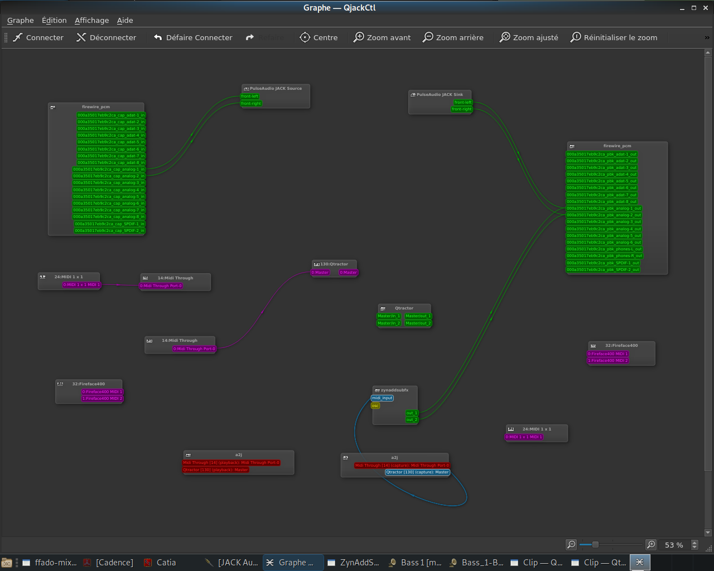The width and height of the screenshot is (714, 571).
Task: Click the Zoom avant magnifier icon
Action: coord(359,37)
